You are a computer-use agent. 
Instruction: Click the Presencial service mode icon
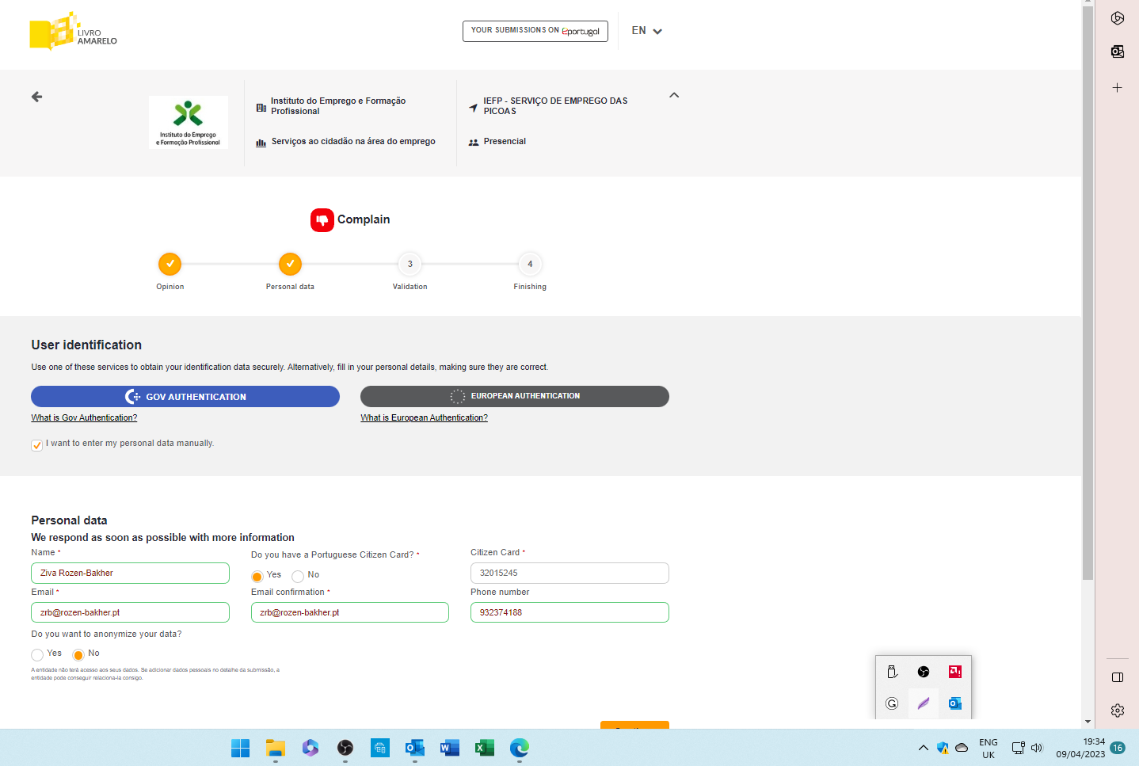pos(474,143)
